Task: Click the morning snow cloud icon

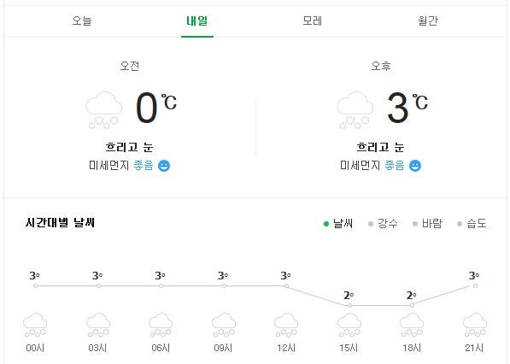Action: (x=103, y=110)
